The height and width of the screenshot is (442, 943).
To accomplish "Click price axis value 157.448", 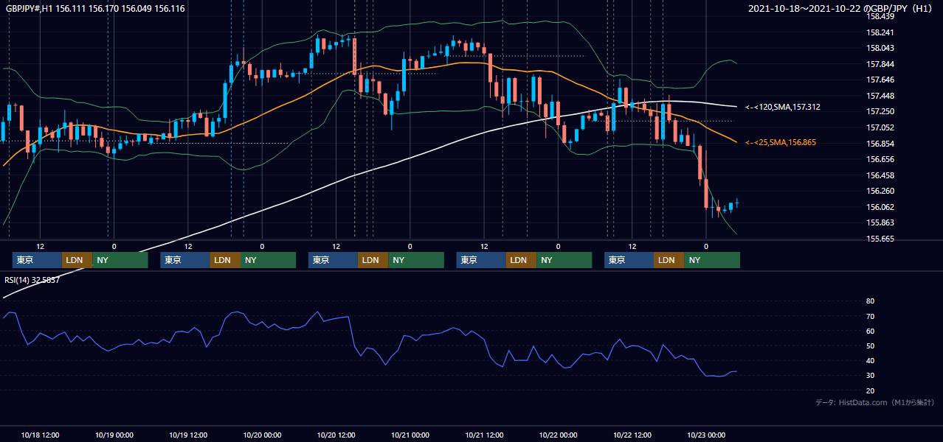I will pyautogui.click(x=880, y=96).
